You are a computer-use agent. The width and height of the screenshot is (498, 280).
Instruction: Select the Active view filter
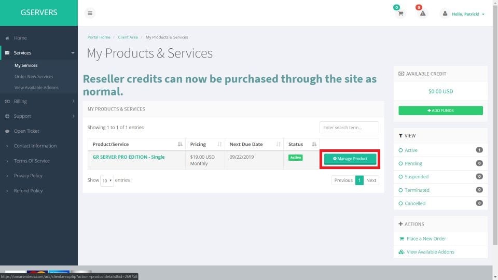(x=411, y=150)
